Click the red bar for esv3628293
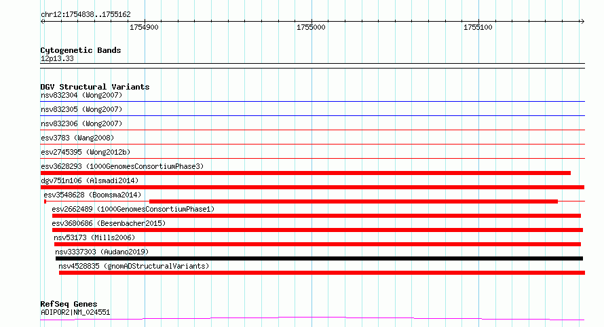Image resolution: width=604 pixels, height=327 pixels. coord(305,173)
